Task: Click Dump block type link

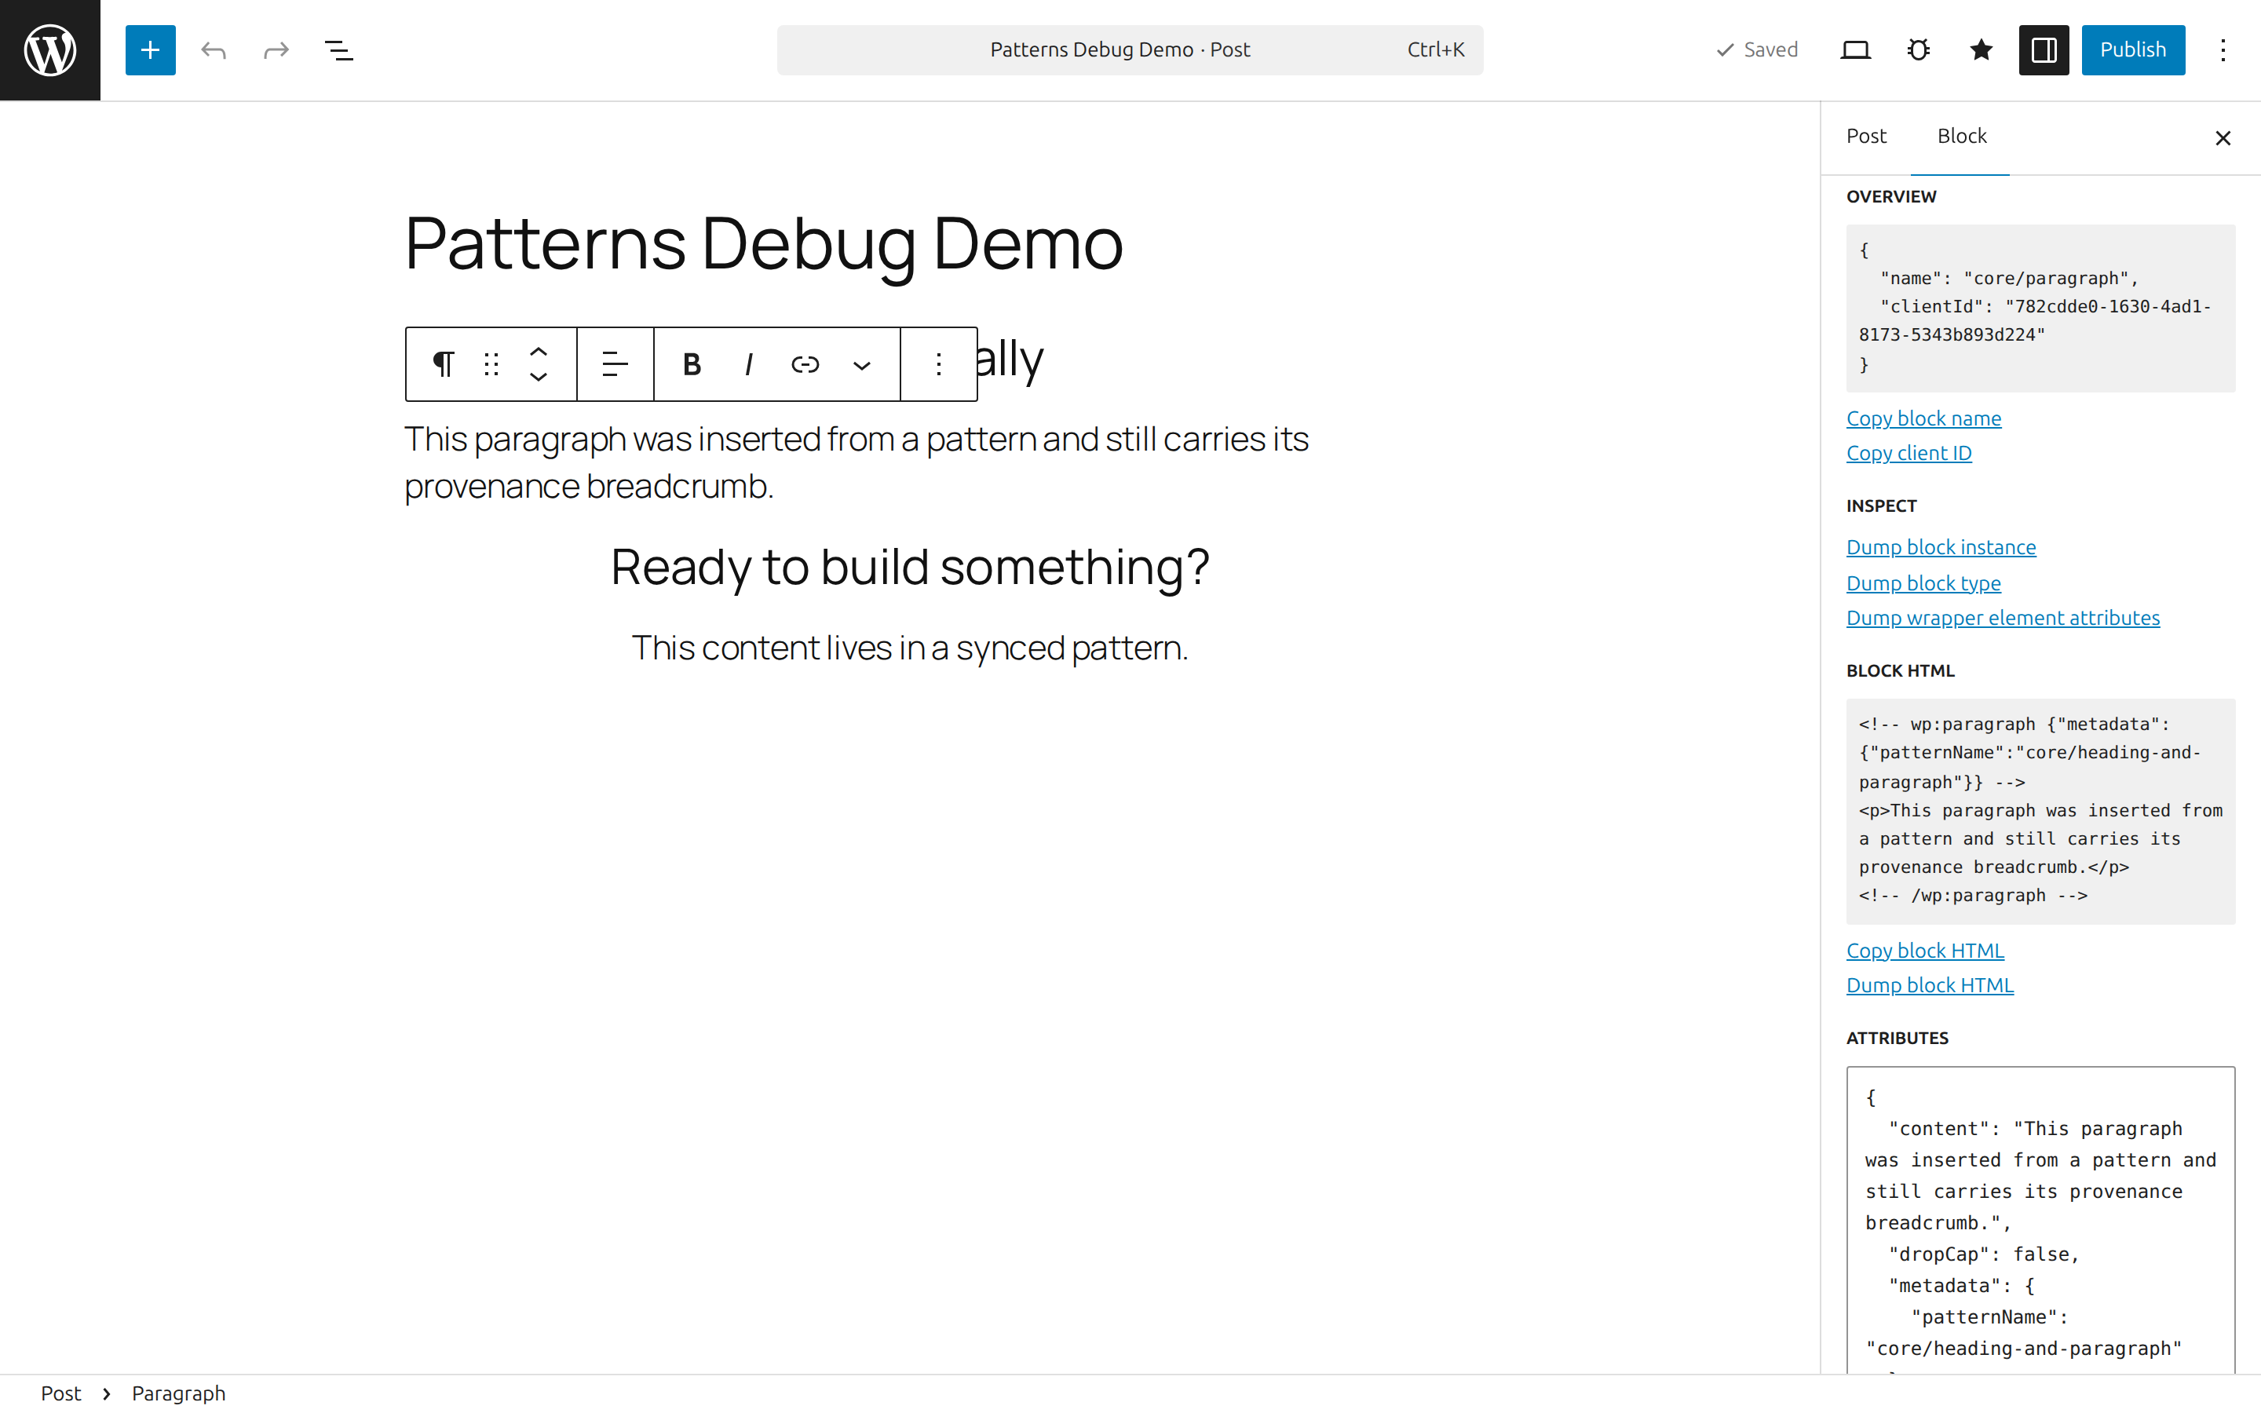Action: (1923, 583)
